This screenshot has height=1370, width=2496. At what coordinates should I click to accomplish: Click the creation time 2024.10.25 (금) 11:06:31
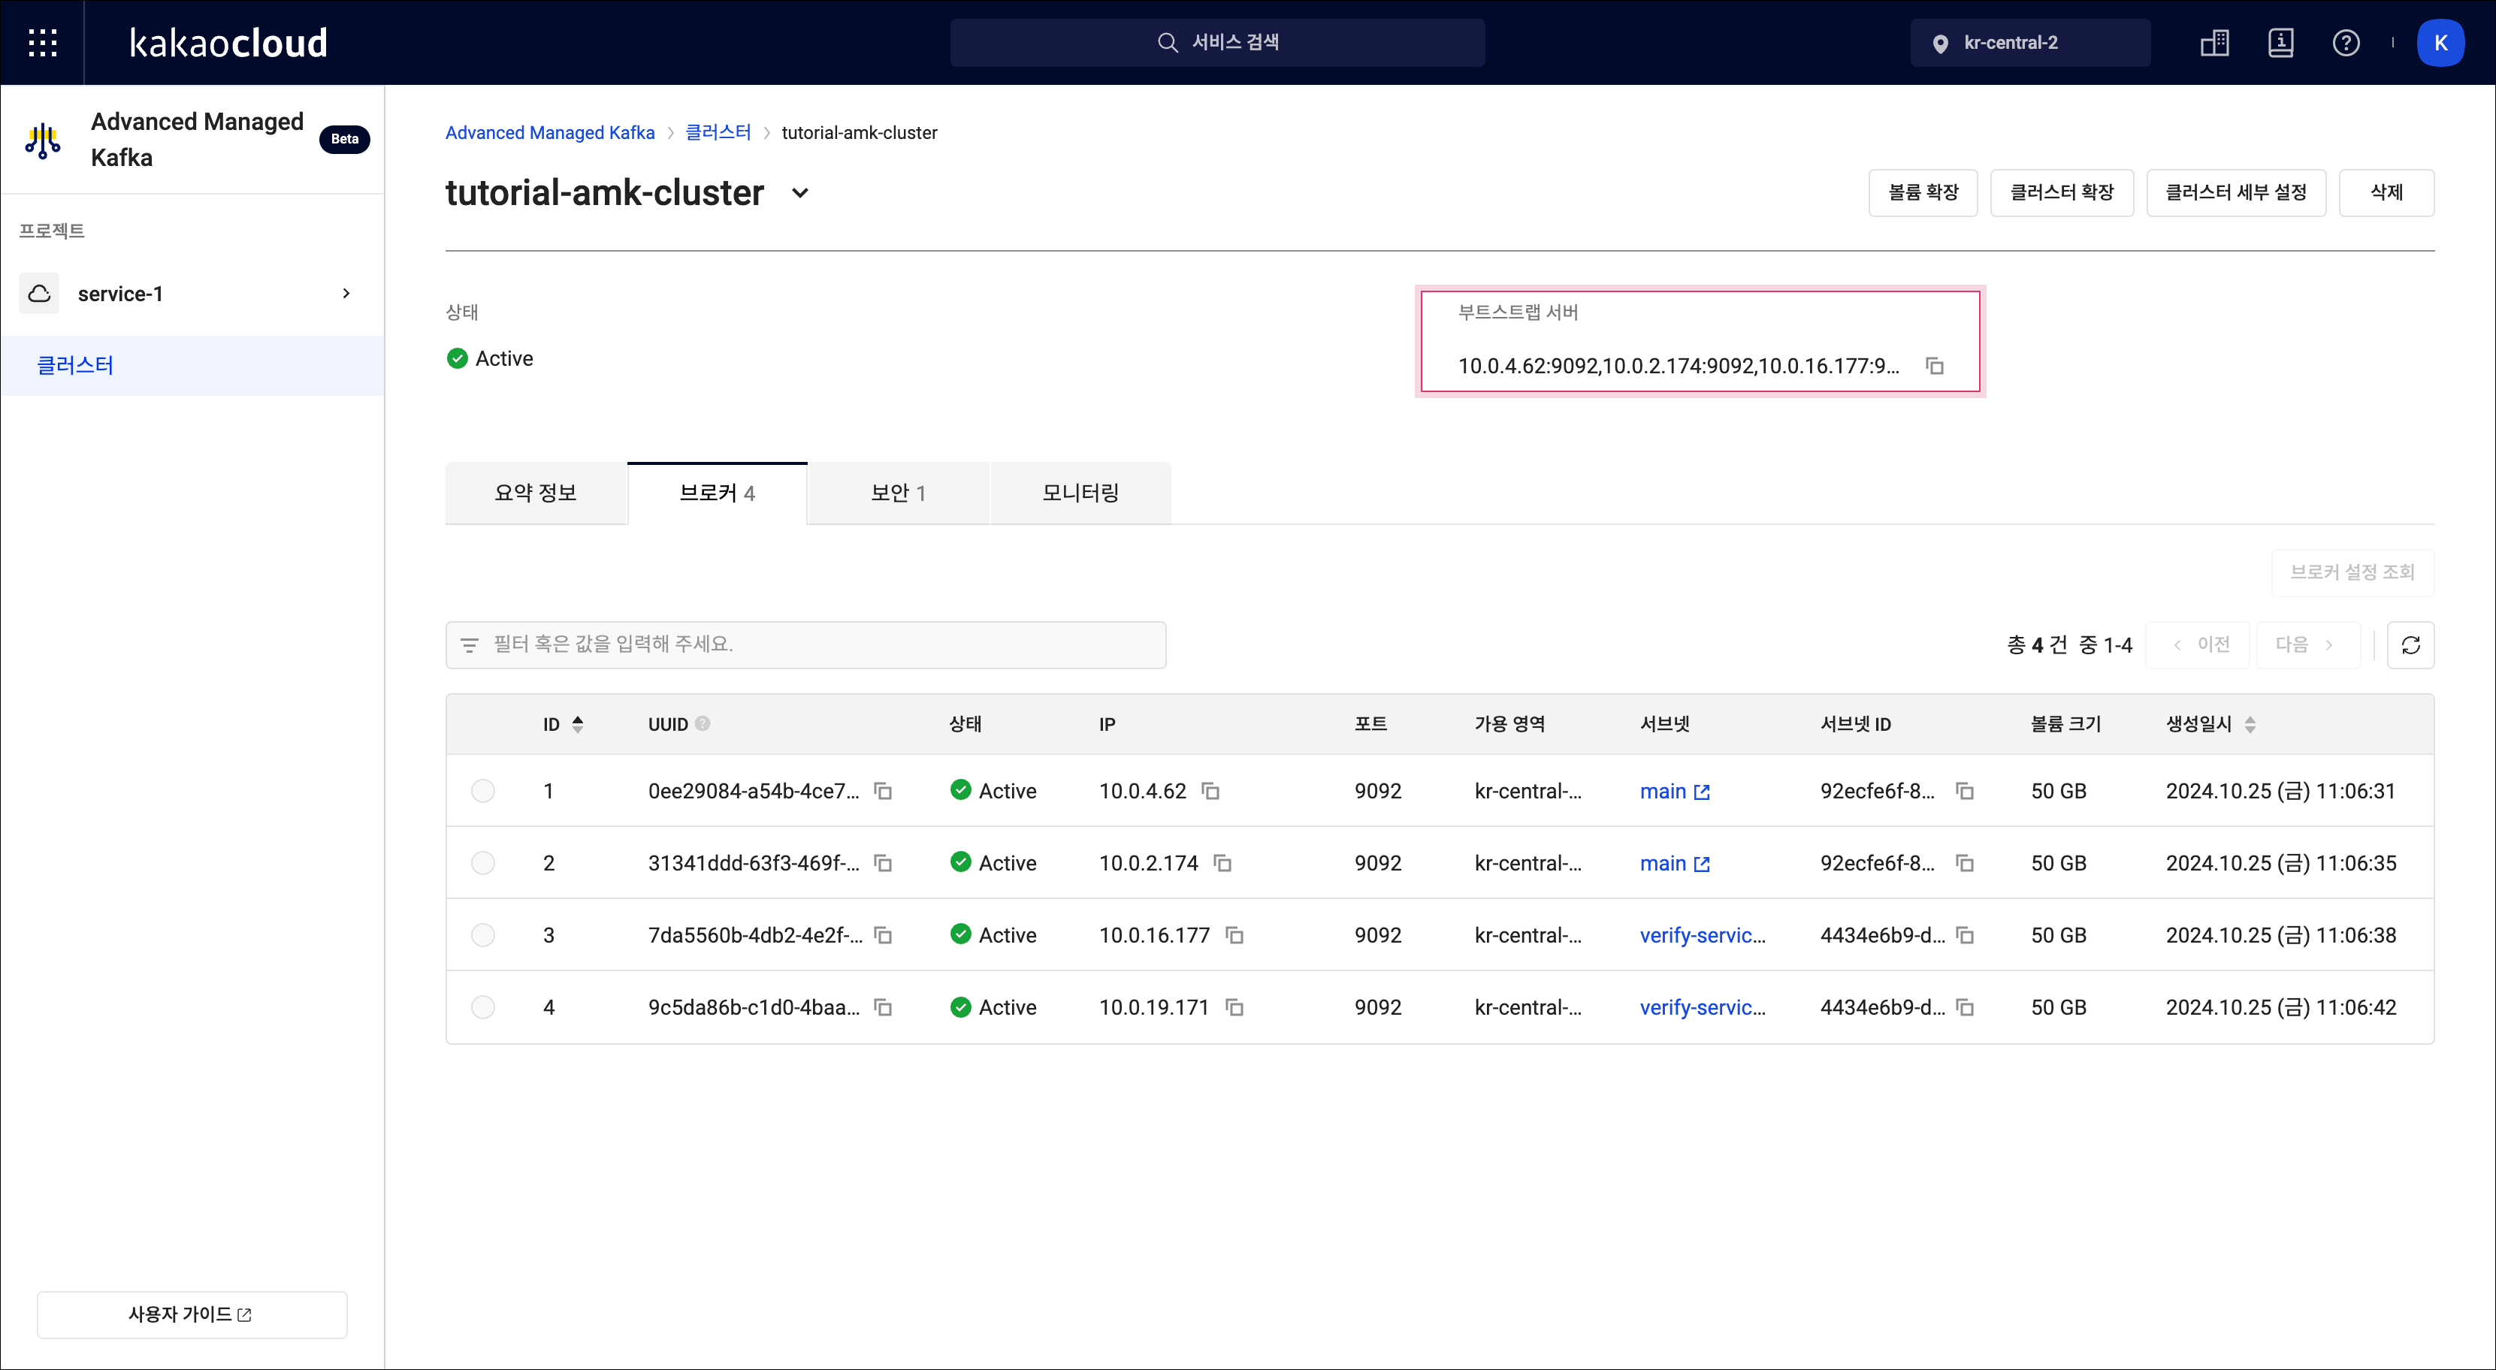coord(2280,791)
